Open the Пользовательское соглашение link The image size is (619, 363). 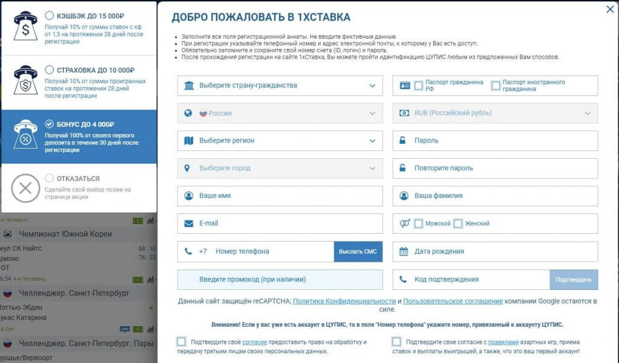pyautogui.click(x=453, y=301)
